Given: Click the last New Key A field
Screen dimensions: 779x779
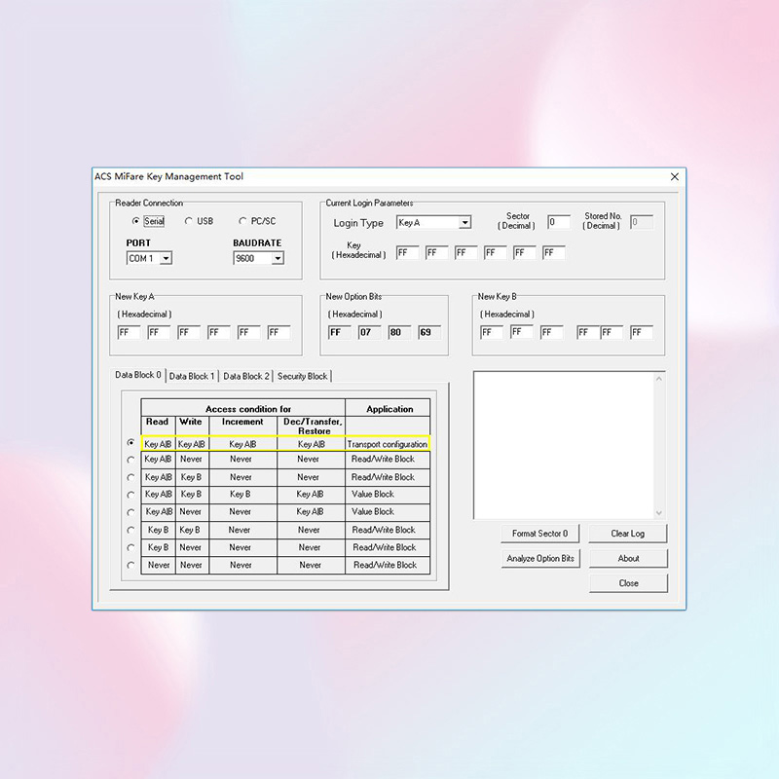Looking at the screenshot, I should tap(278, 332).
